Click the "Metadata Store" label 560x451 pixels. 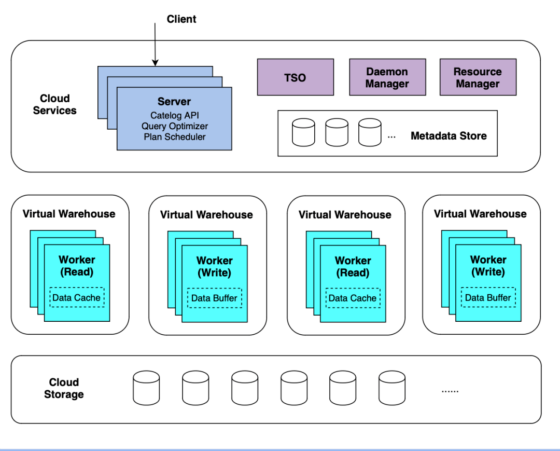pyautogui.click(x=449, y=136)
